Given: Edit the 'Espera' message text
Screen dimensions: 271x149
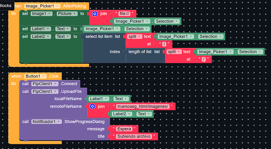Looking at the screenshot, I should point(124,129).
